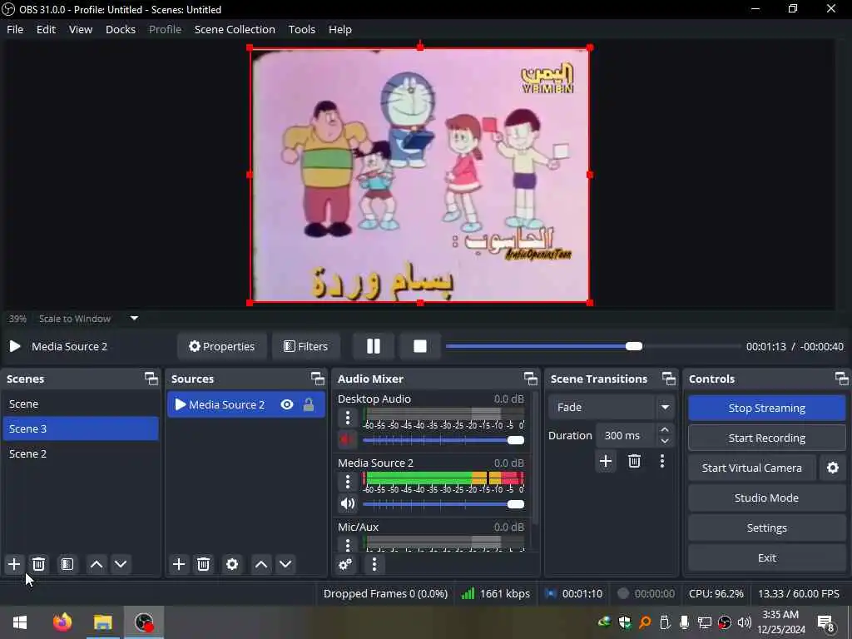Remove selected source with trash icon

[x=204, y=564]
